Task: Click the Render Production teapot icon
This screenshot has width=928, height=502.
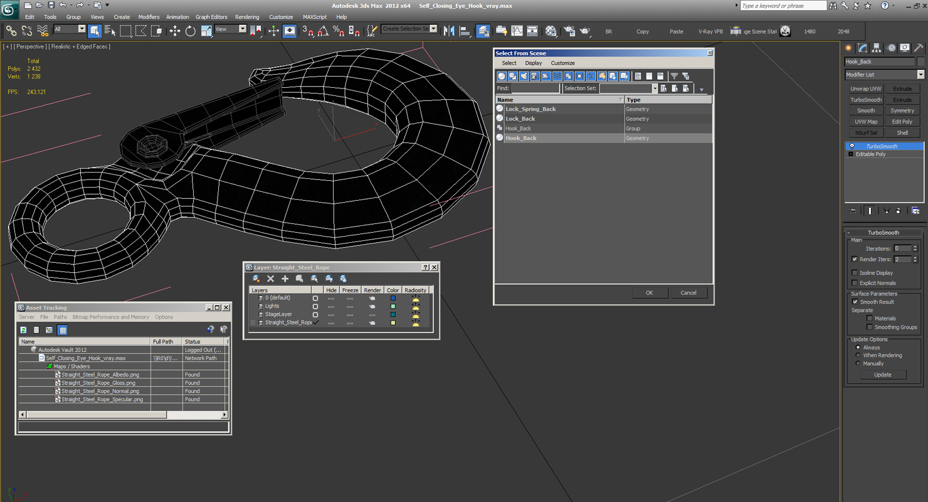Action: pyautogui.click(x=584, y=31)
